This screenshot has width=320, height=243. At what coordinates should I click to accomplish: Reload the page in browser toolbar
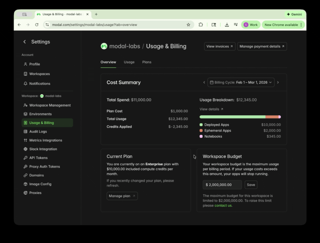37,25
